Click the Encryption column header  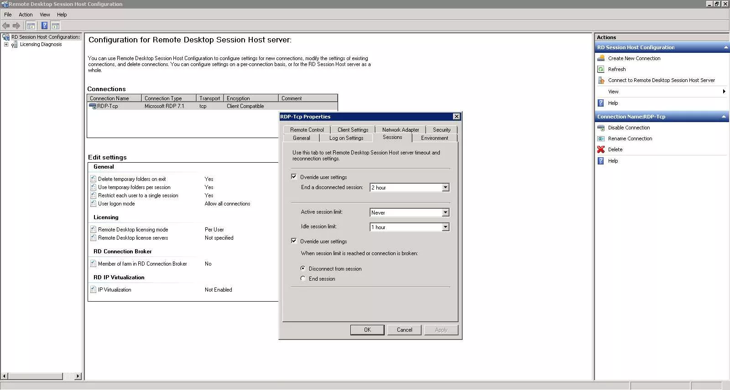251,98
